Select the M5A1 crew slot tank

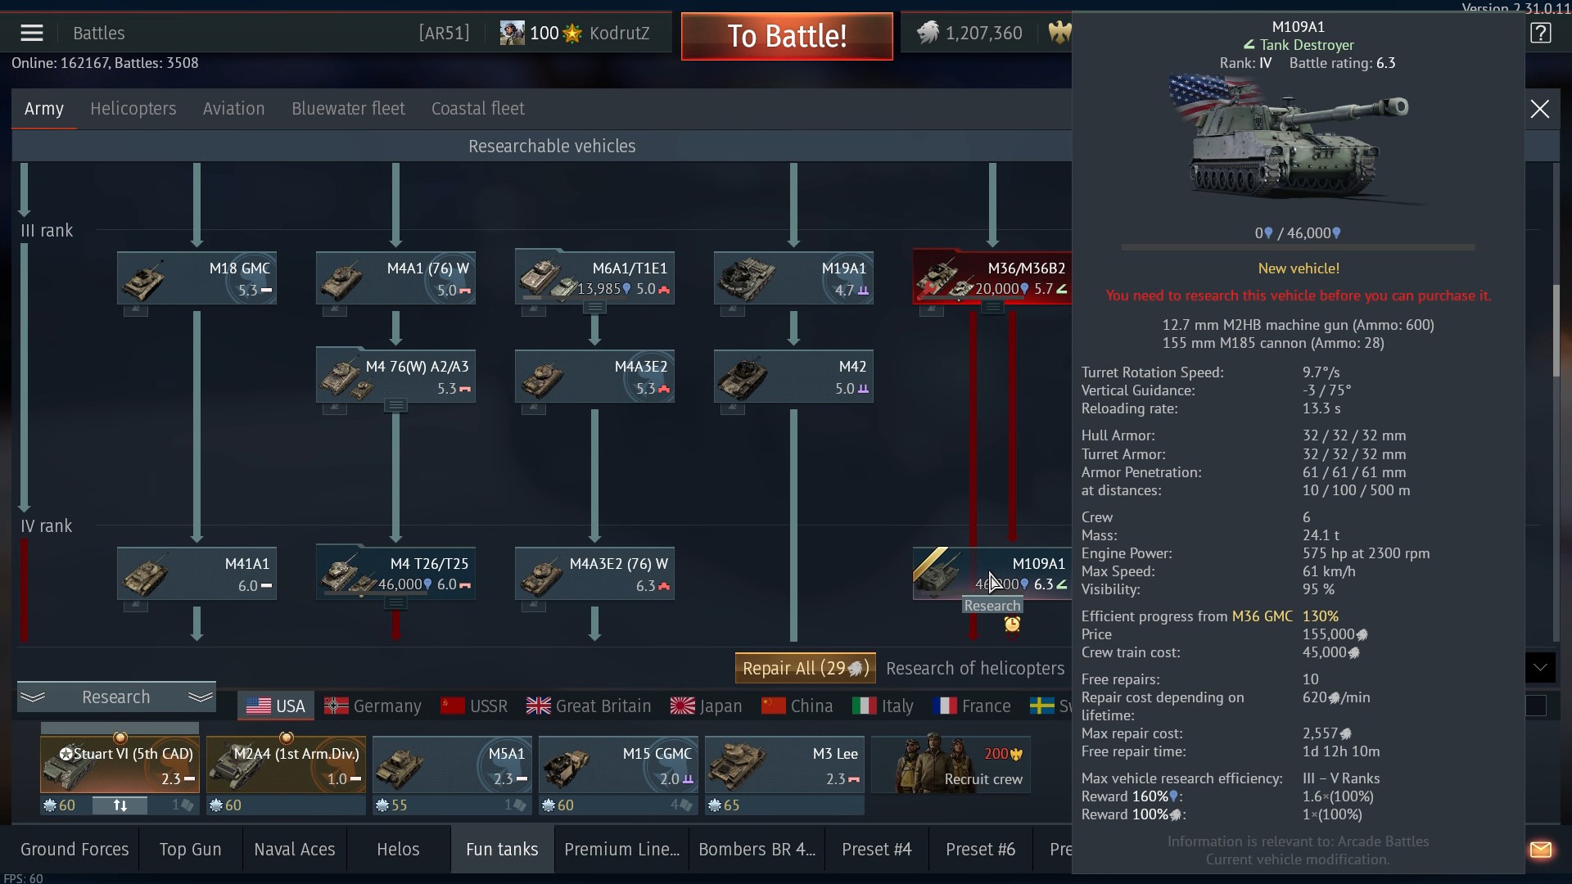pos(452,764)
